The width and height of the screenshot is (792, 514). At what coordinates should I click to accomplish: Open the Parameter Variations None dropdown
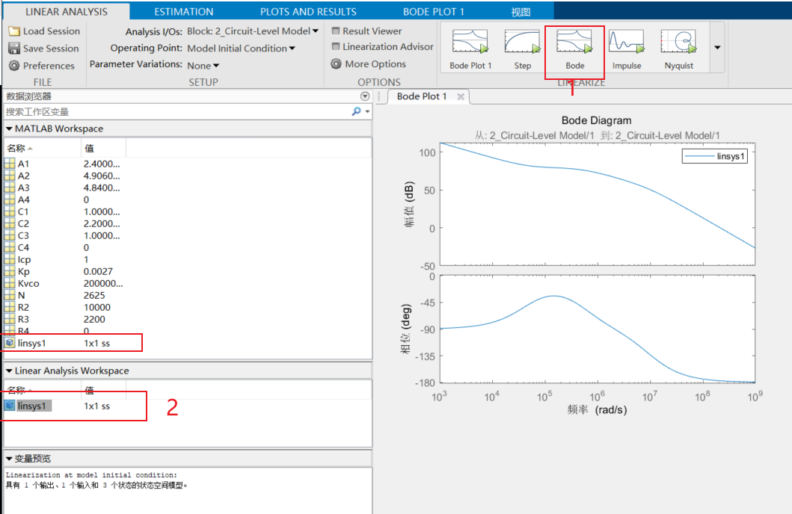(203, 64)
